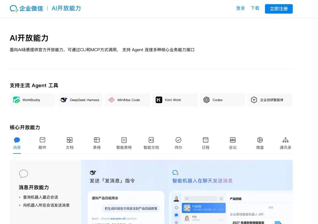
Task: Select the 消息开放能力 heading
Action: tap(34, 187)
